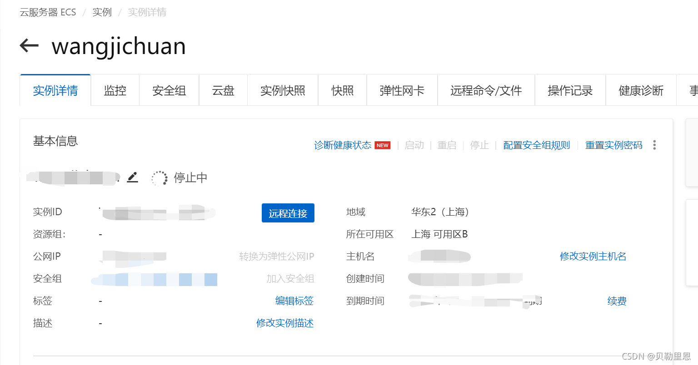698x365 pixels.
Task: Click the 地域 label
Action: (x=355, y=212)
